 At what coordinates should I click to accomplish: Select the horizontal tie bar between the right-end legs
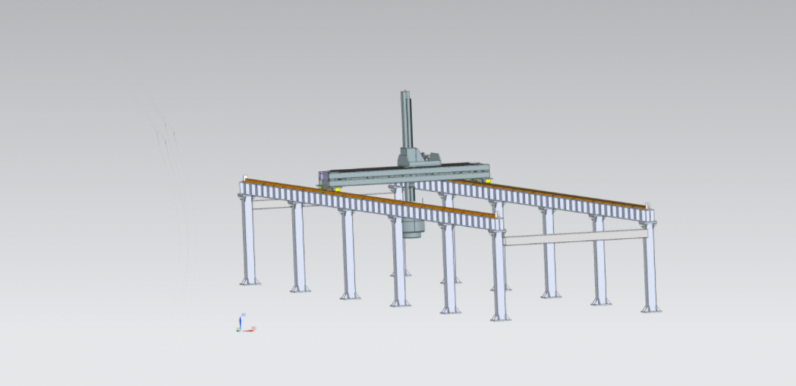[576, 237]
